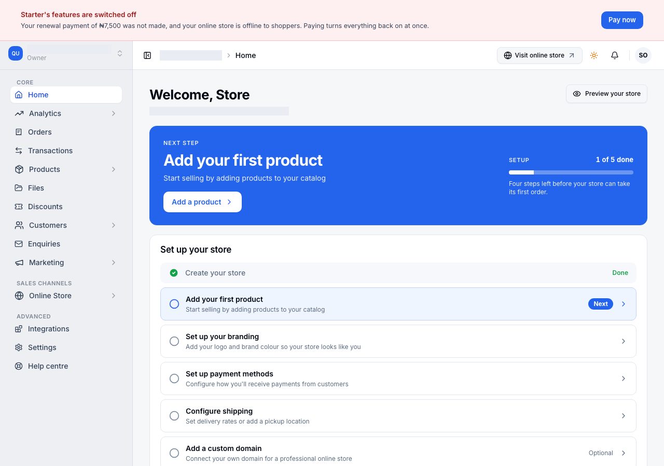Select the Add a custom domain circle
Image resolution: width=664 pixels, height=466 pixels.
coord(174,453)
